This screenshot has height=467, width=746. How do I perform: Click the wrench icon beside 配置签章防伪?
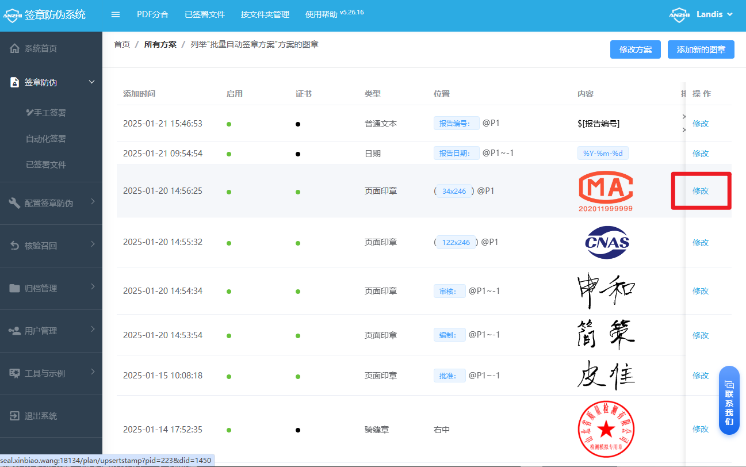(x=14, y=202)
